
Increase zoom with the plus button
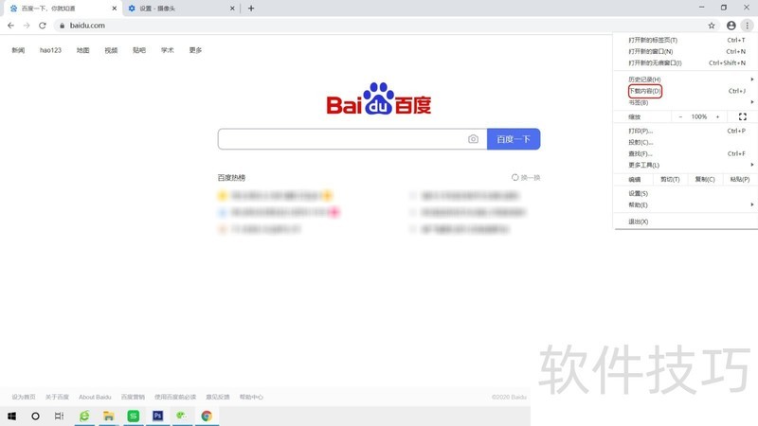718,116
